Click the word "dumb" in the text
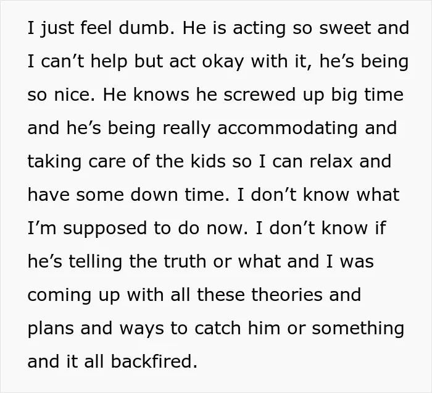This screenshot has height=393, width=432. [x=144, y=28]
